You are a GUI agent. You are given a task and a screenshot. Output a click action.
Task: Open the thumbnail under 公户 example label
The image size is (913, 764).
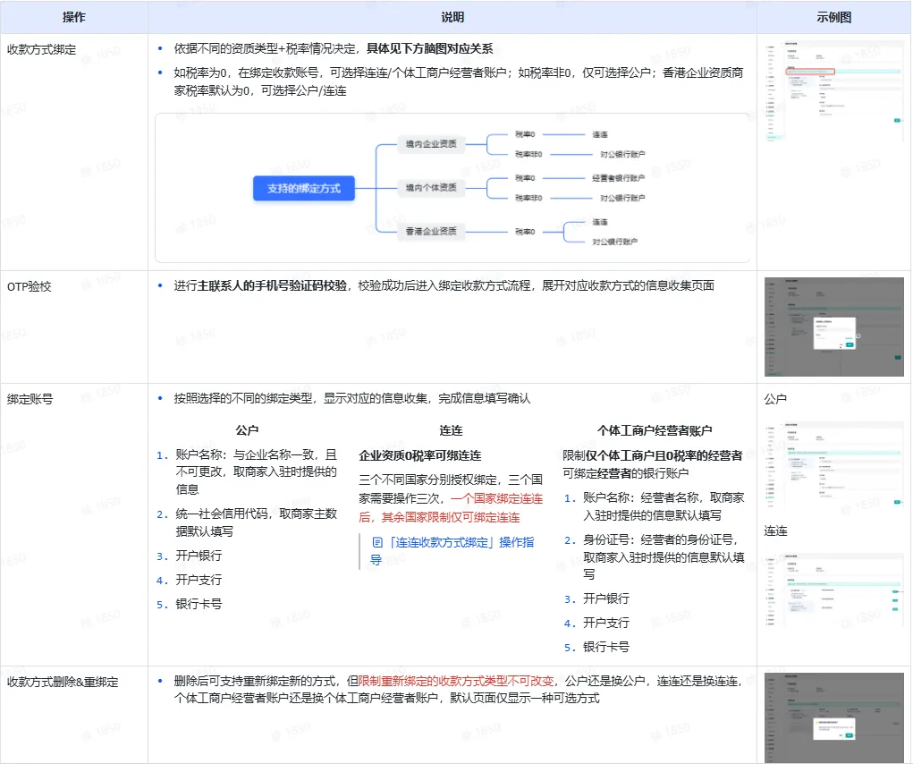833,466
